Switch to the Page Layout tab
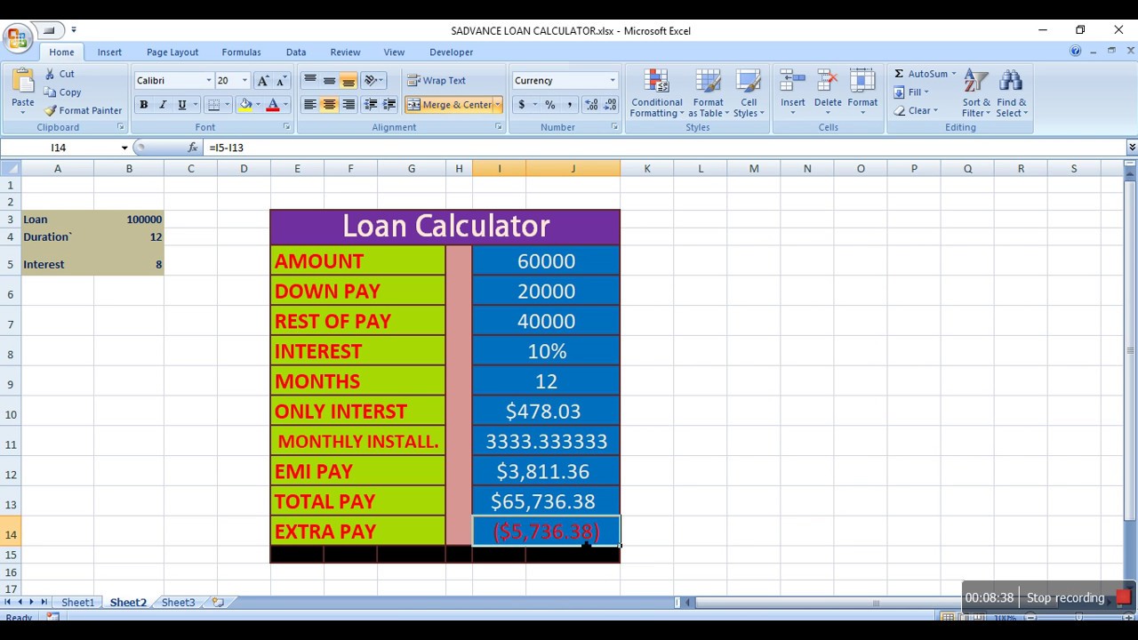The height and width of the screenshot is (640, 1138). (x=172, y=52)
